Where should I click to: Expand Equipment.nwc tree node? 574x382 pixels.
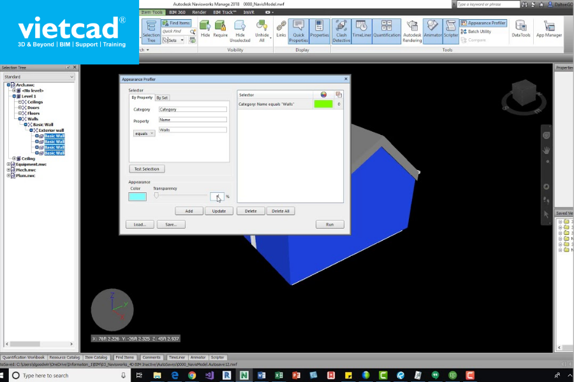pos(8,164)
